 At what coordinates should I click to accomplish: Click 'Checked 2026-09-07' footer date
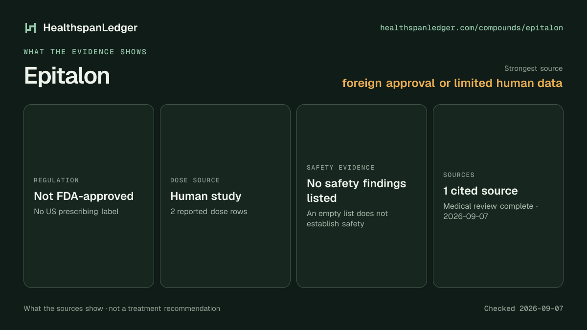[x=523, y=308]
